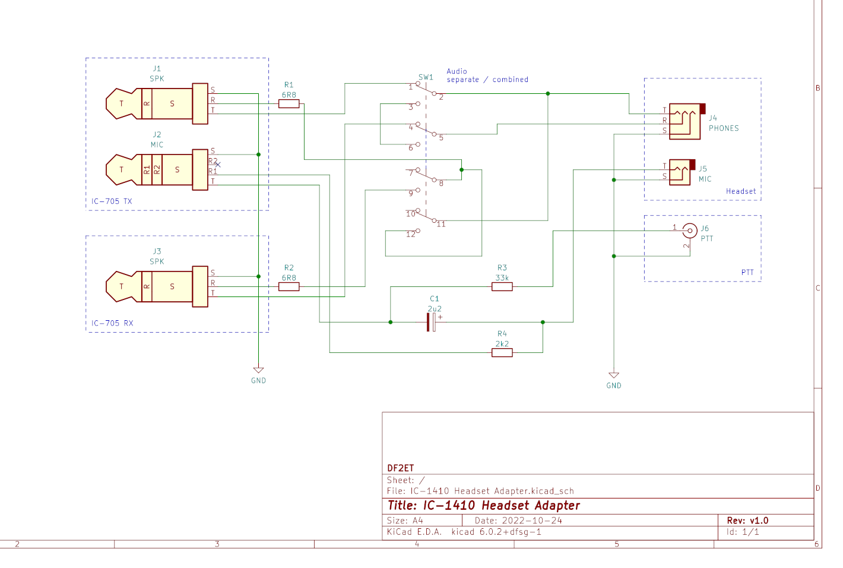
Task: Click SW1 pin 9 terminal
Action: pos(418,190)
